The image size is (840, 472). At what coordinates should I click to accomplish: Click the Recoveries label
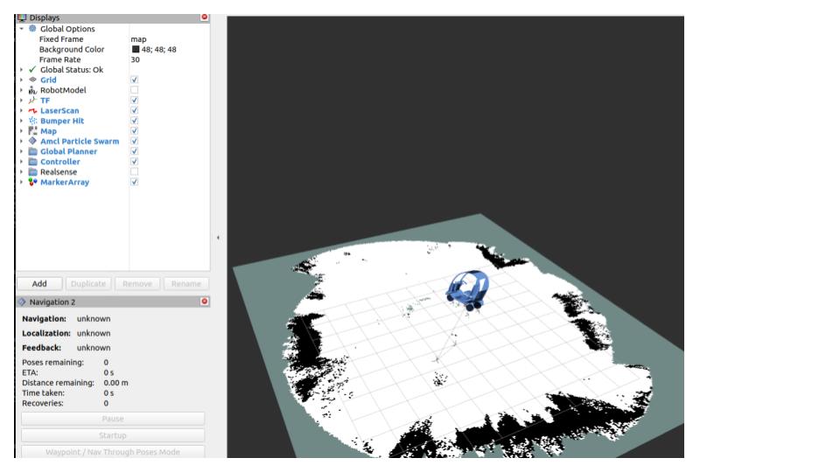coord(42,403)
